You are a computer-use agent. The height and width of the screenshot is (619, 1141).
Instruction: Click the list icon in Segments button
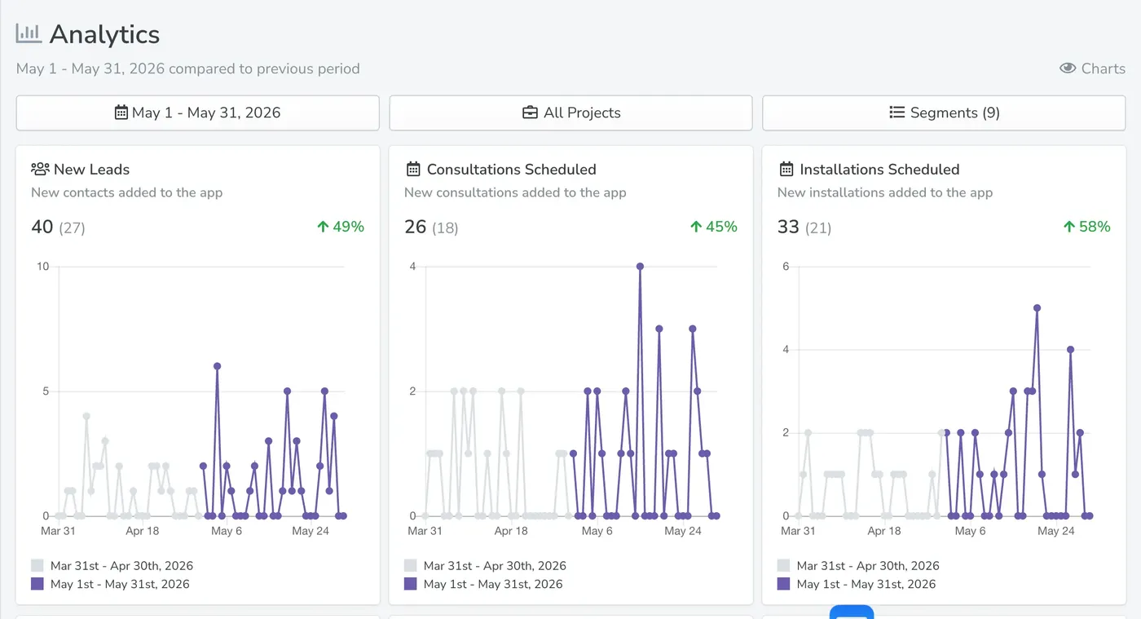[x=897, y=113]
